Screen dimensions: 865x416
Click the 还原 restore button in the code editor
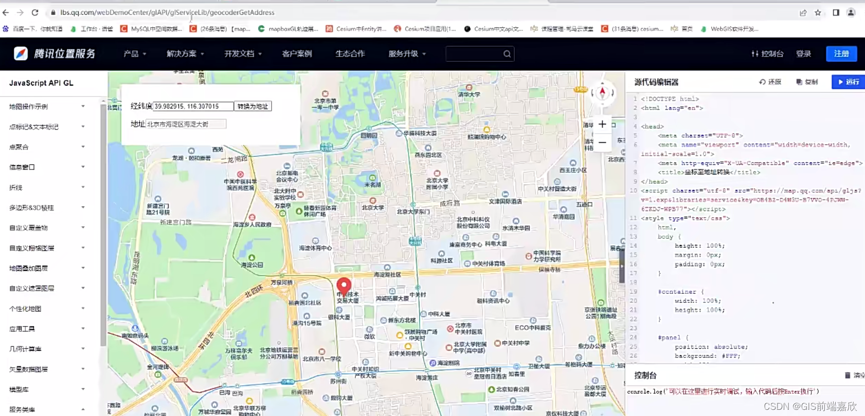point(770,82)
